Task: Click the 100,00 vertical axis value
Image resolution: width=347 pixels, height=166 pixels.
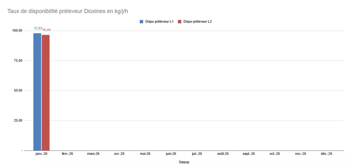Action: pos(18,31)
